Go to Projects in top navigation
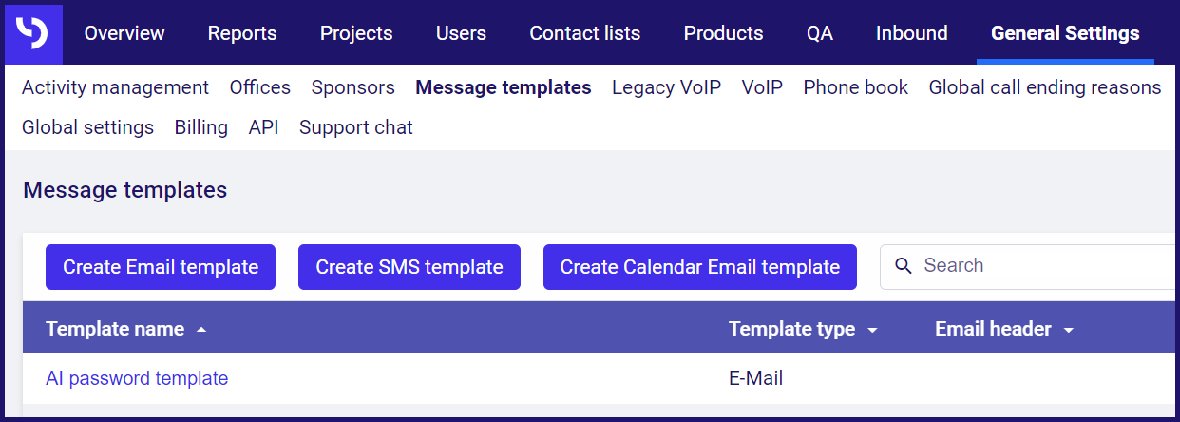1180x422 pixels. tap(356, 33)
